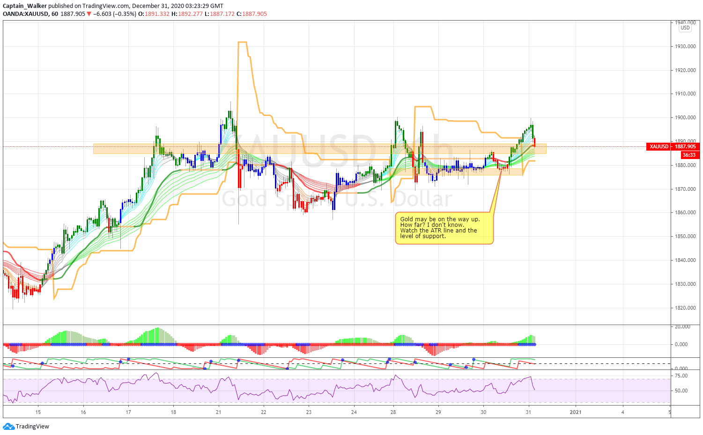Click the USD currency badge on price axis

[685, 28]
